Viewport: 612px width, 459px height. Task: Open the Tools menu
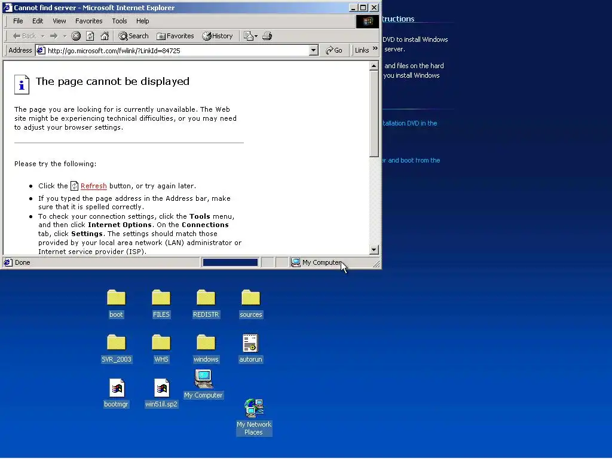tap(120, 21)
